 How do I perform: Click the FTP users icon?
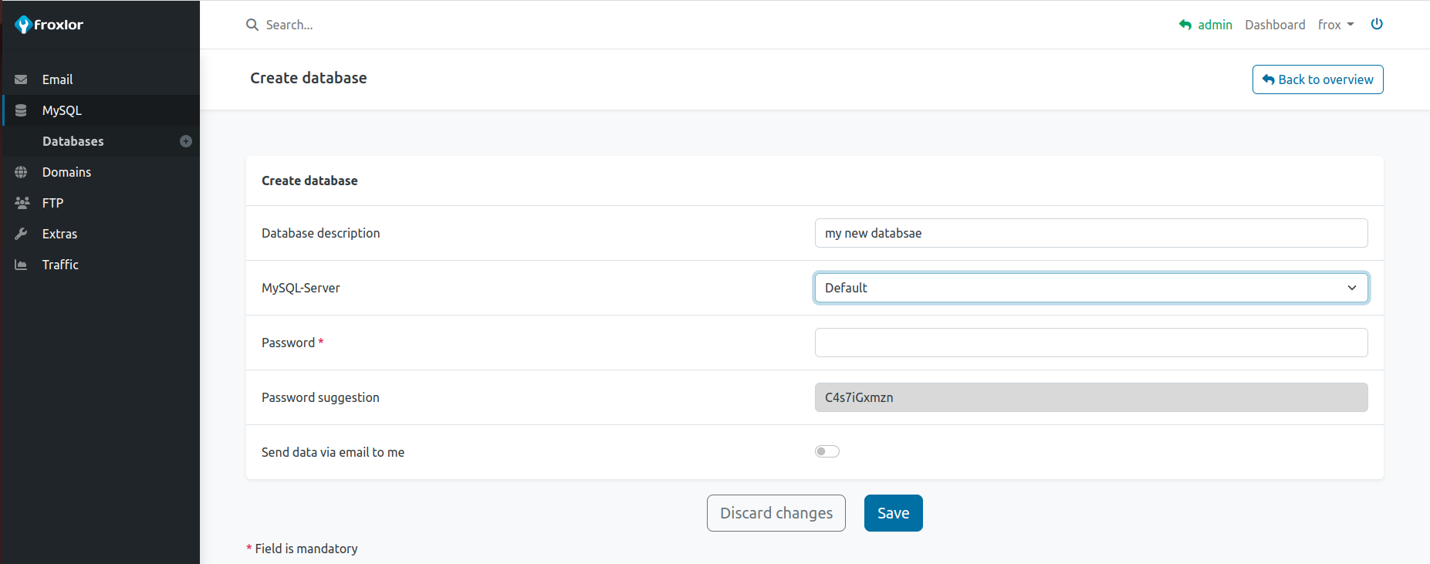[22, 203]
